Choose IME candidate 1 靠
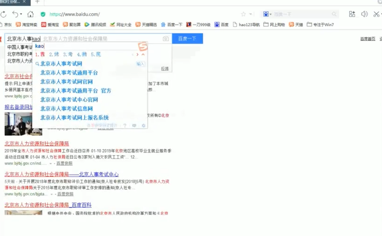382x236 pixels. tap(40, 54)
